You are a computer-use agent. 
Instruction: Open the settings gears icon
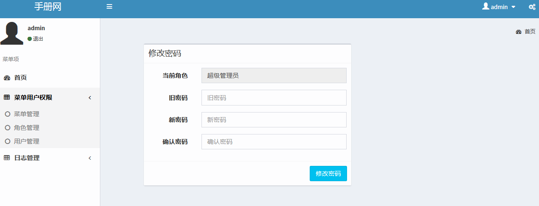point(532,7)
